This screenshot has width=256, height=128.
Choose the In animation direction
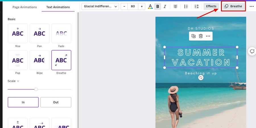(x=23, y=102)
